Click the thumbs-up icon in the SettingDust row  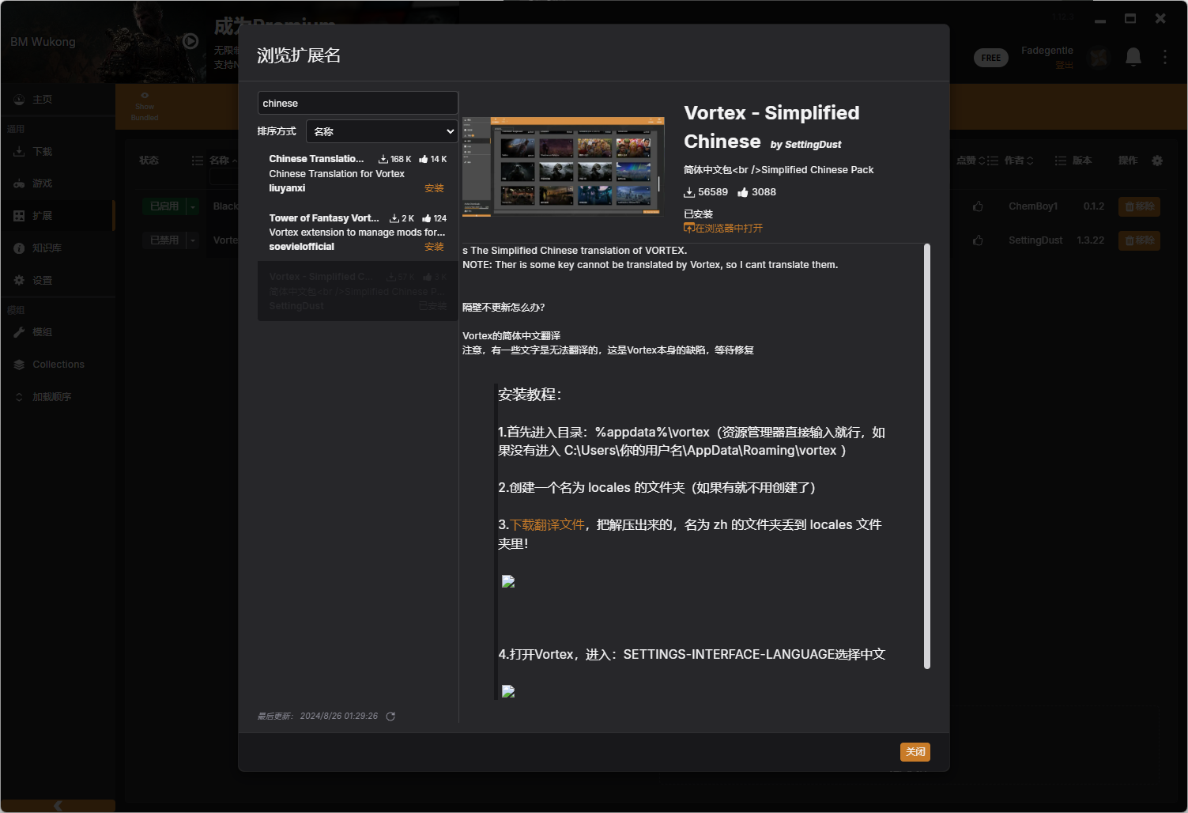(978, 240)
